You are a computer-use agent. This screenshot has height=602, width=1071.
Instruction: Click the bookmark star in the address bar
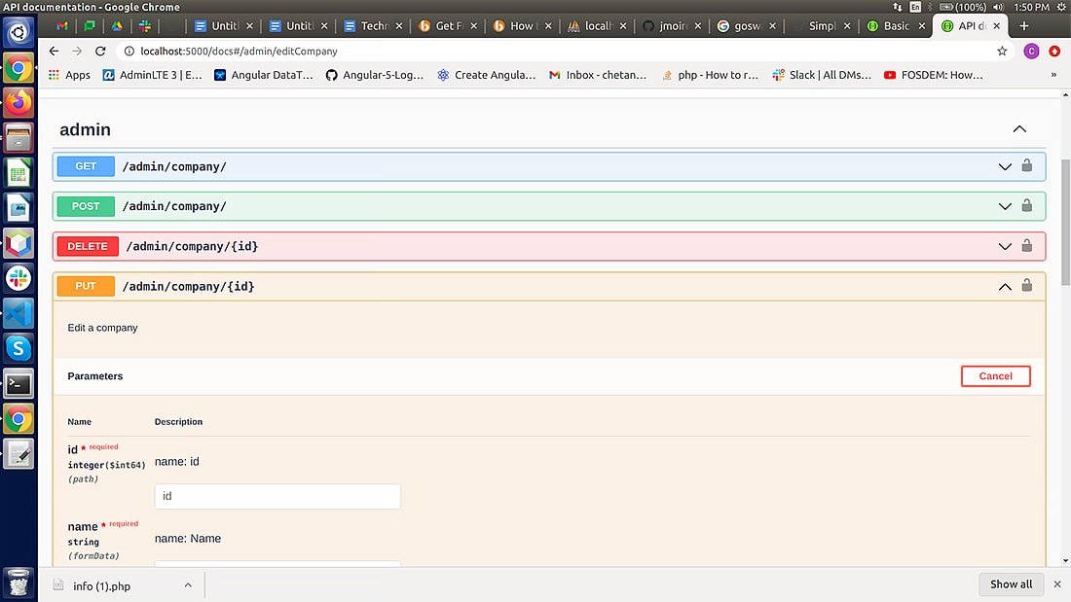1002,51
